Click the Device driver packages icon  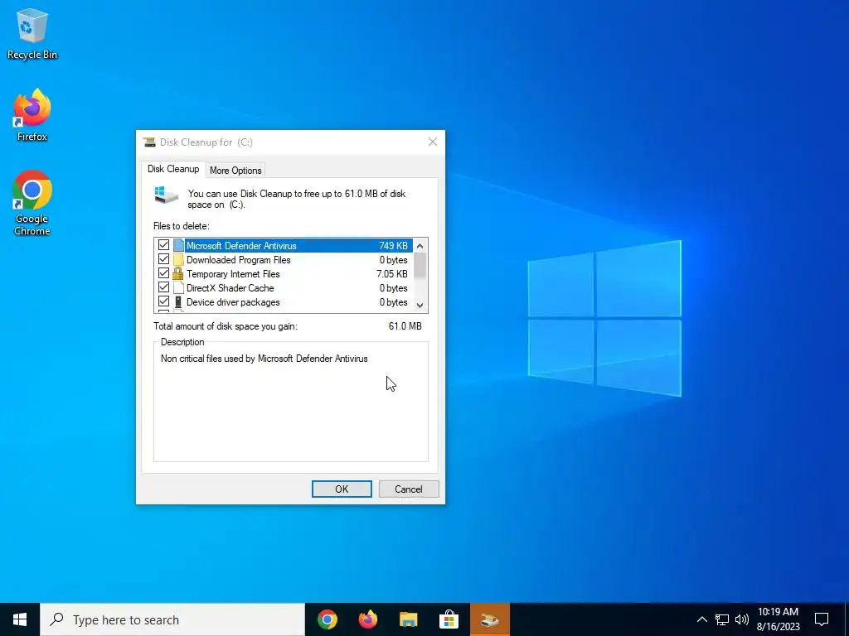pos(178,302)
